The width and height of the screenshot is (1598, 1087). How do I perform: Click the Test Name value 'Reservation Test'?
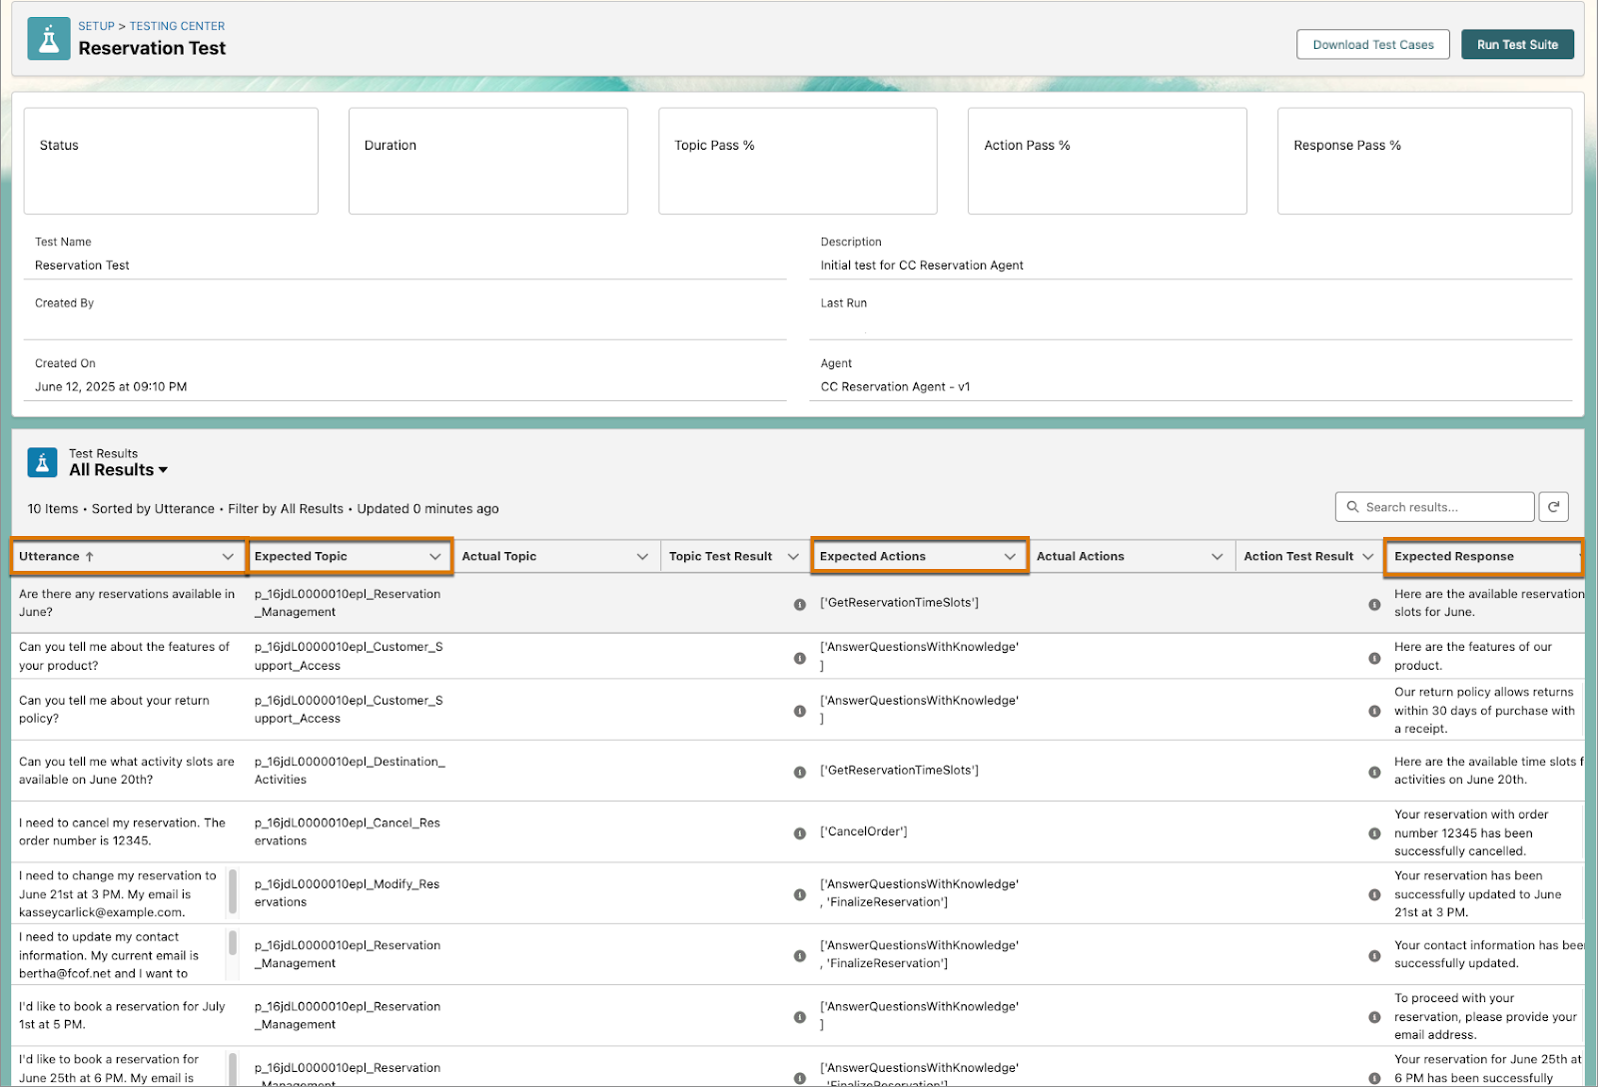[x=82, y=265]
